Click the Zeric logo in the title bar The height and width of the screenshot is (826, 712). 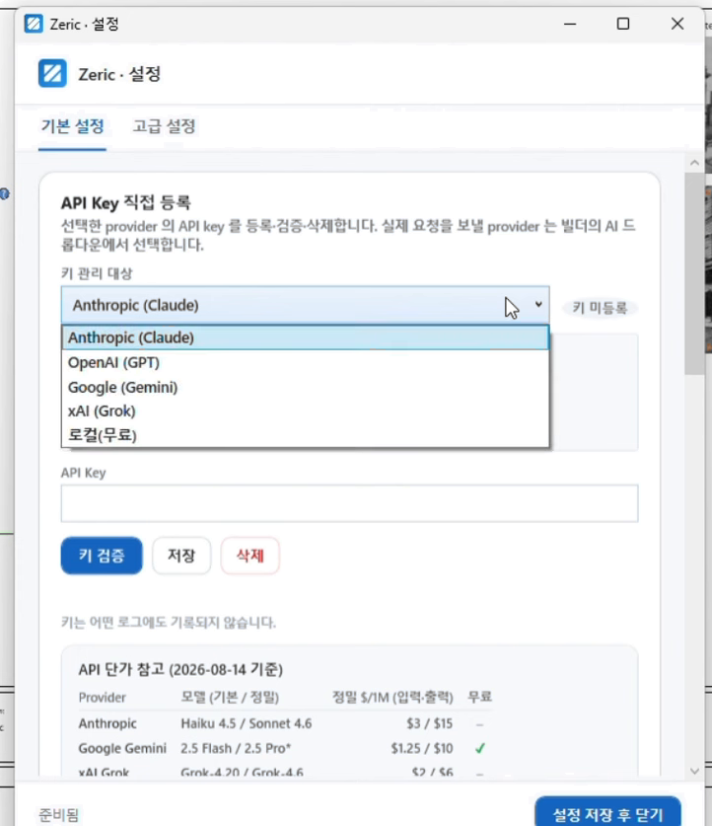[x=34, y=24]
